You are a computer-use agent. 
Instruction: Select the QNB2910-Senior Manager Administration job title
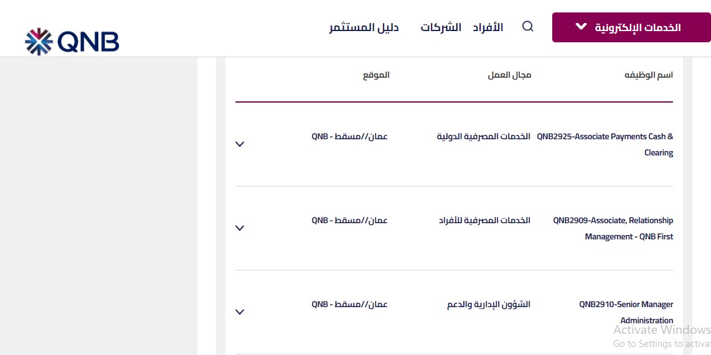pyautogui.click(x=626, y=312)
